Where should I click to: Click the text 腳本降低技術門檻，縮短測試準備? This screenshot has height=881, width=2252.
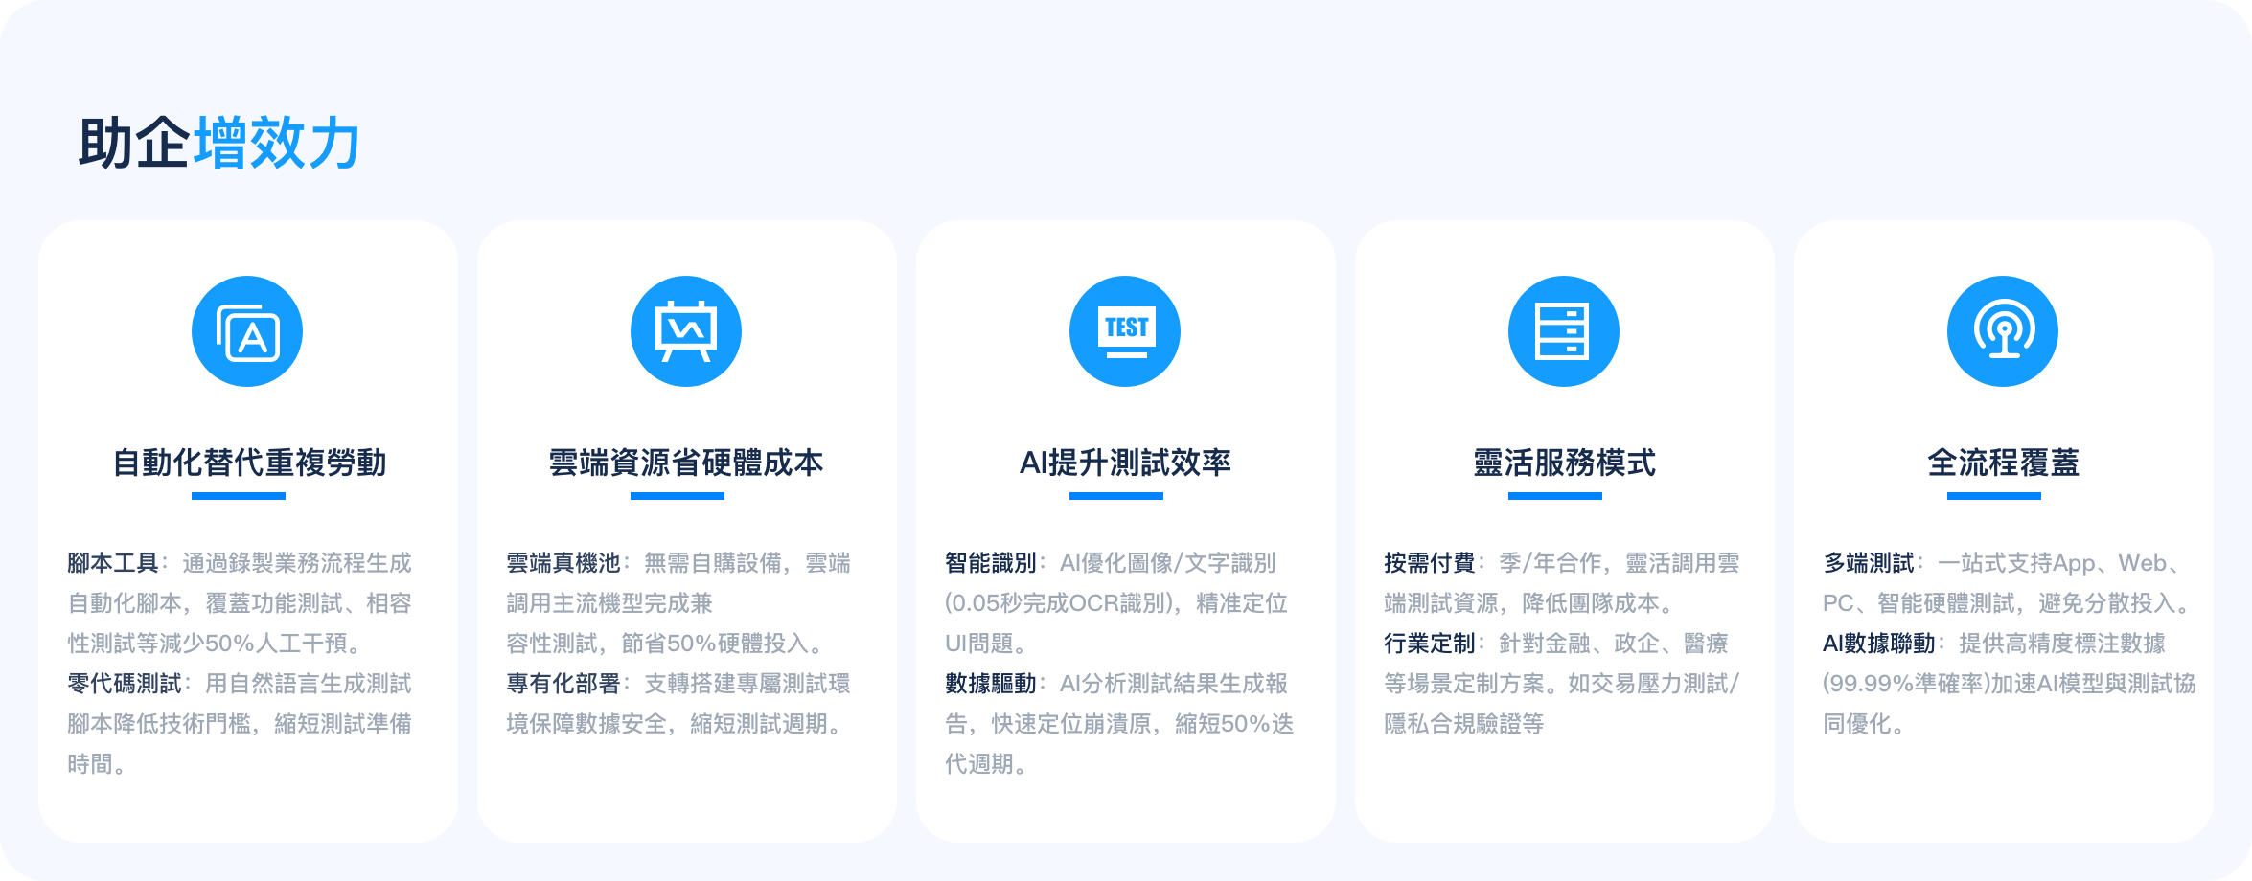pos(240,724)
